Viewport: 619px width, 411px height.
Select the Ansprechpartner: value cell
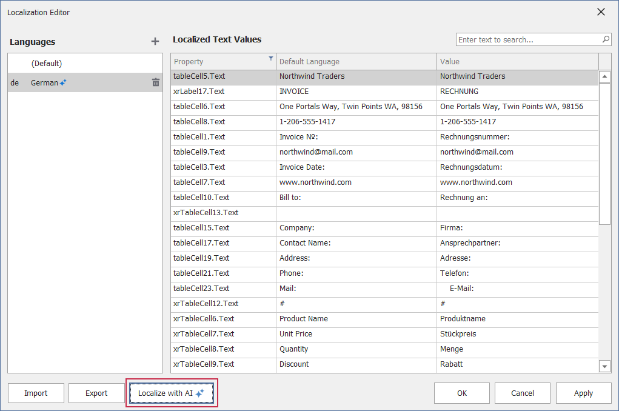pos(517,243)
